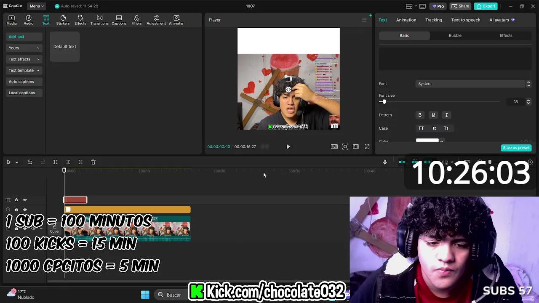Expand the Text template category

24,70
